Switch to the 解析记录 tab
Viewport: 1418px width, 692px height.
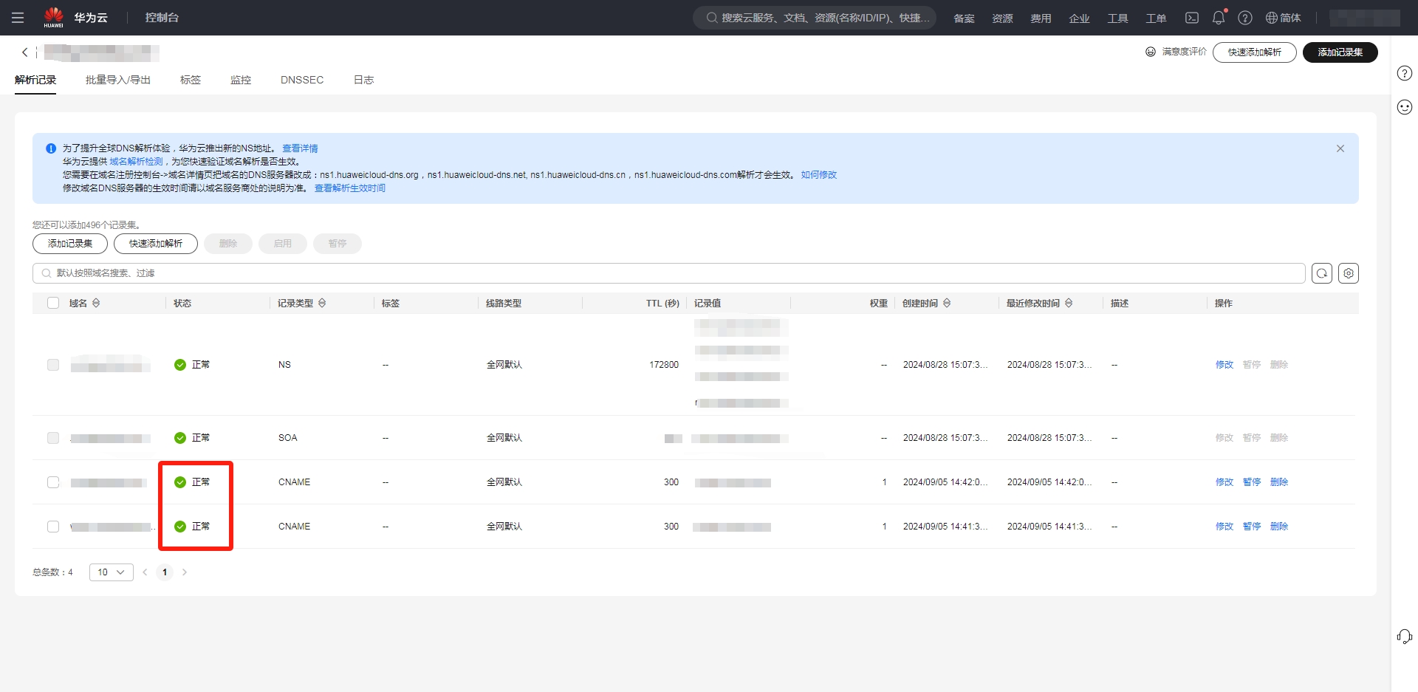pos(35,80)
